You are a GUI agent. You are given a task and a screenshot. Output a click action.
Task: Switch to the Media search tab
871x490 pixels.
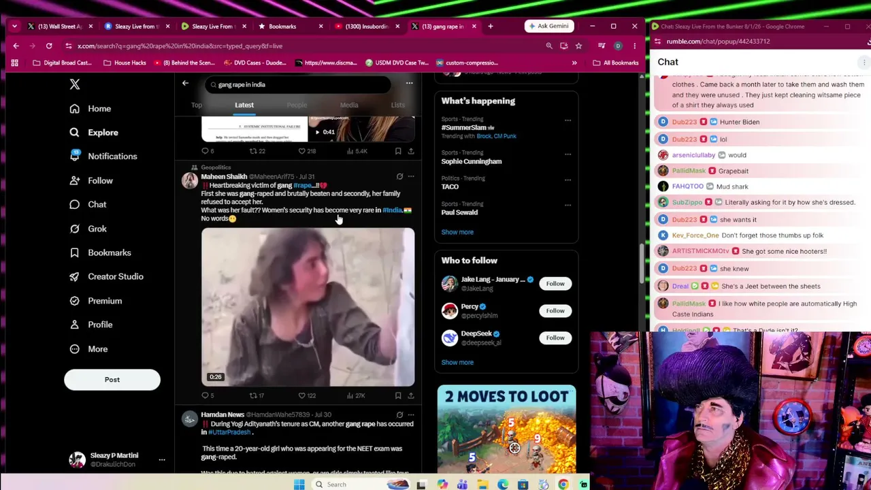tap(349, 105)
